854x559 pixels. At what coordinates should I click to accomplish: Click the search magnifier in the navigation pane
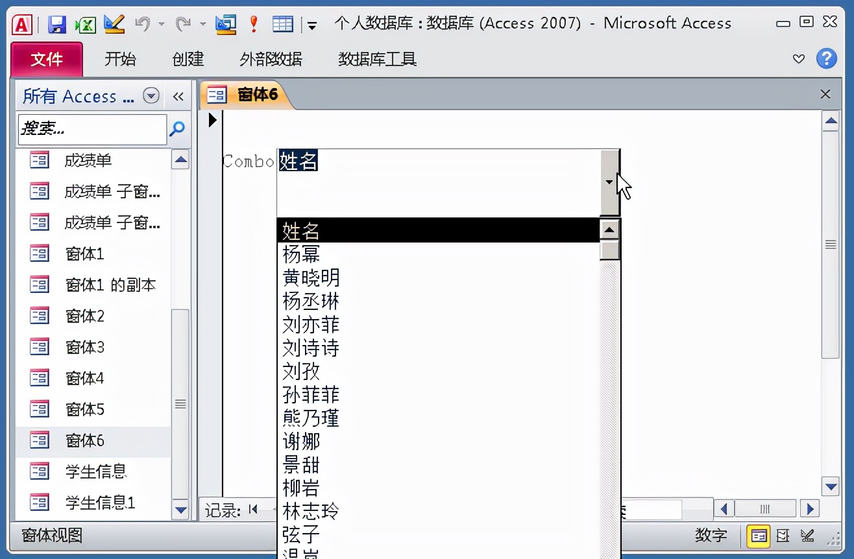(x=177, y=130)
